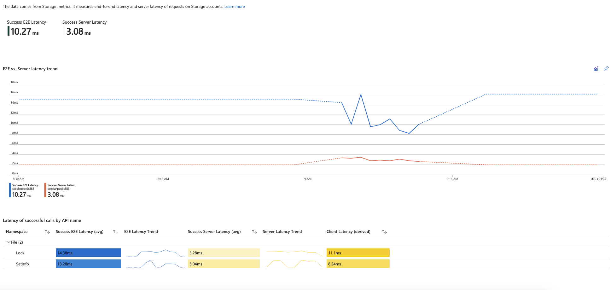Toggle Success E2E Latency series in chart legend
616x290 pixels.
click(26, 190)
